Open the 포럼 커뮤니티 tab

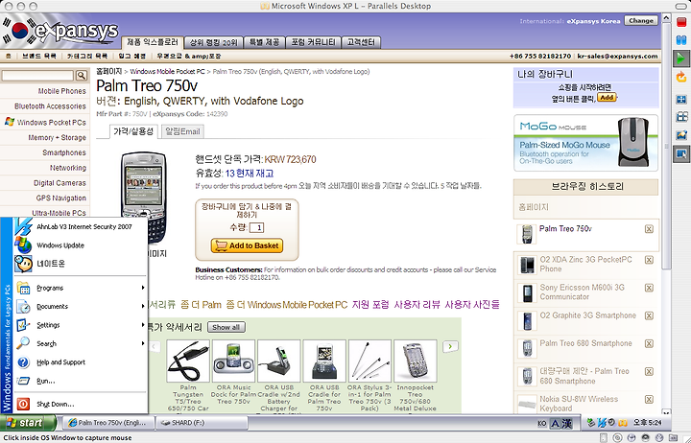tap(313, 43)
